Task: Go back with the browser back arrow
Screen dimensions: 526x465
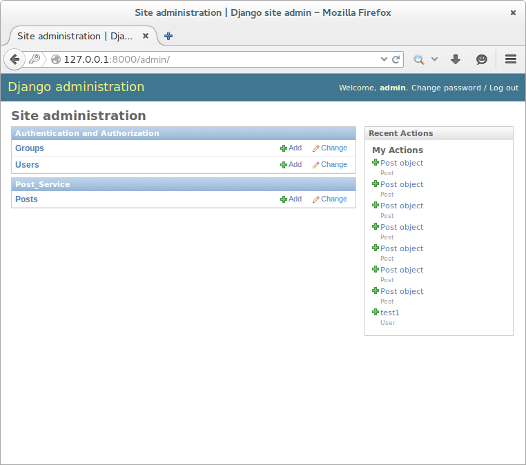Action: (14, 59)
